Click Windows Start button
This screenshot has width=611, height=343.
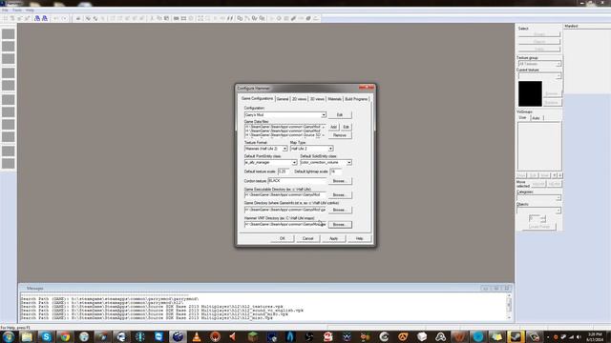coord(8,336)
